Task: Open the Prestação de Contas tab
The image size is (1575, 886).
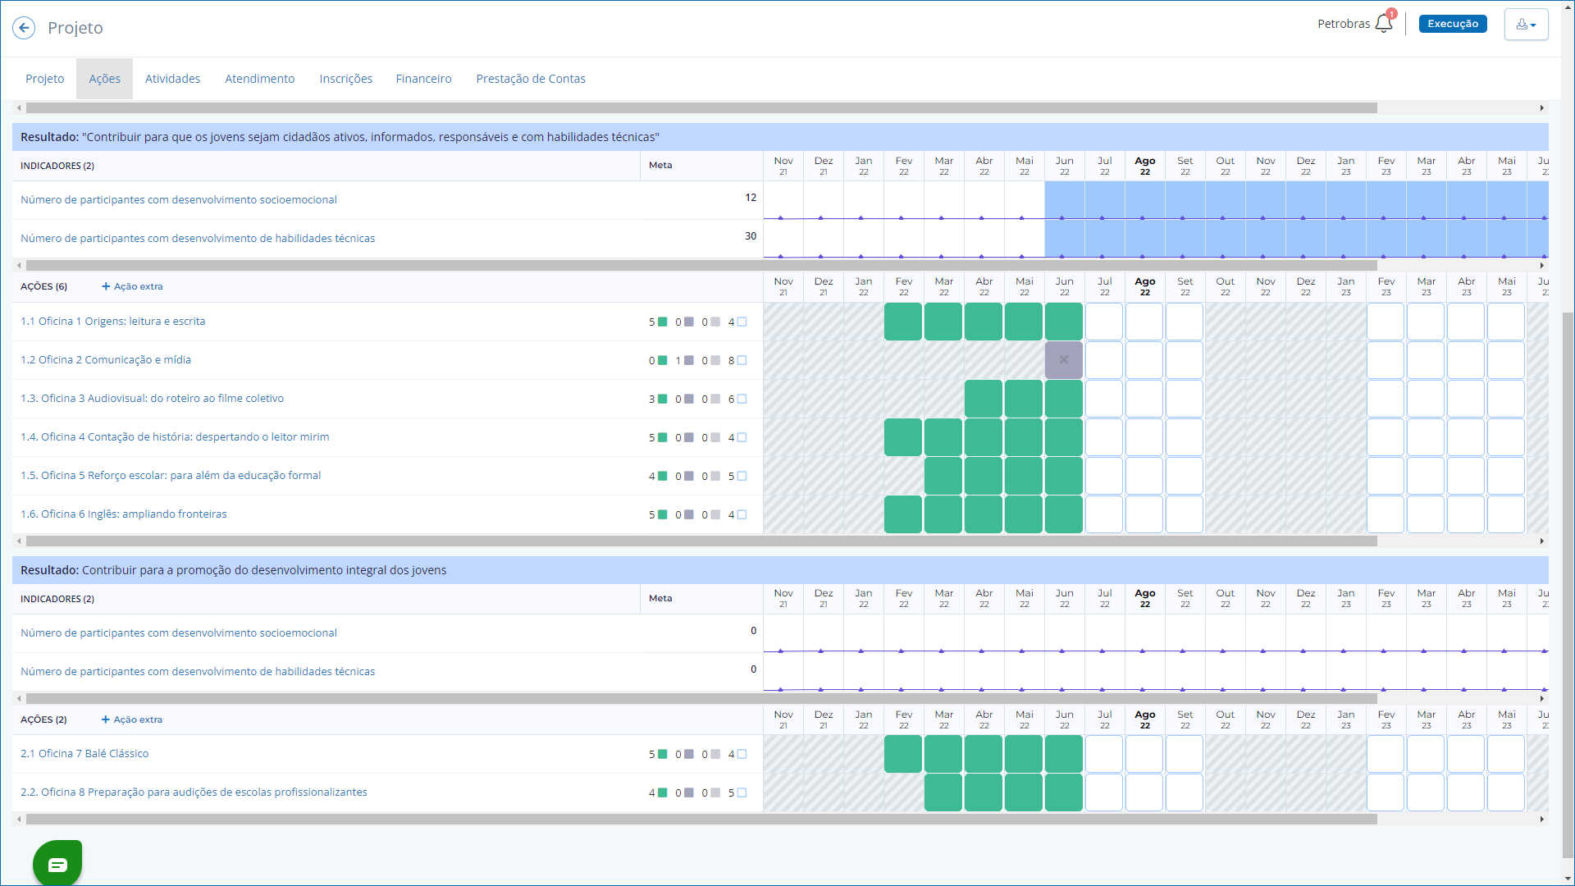Action: click(530, 79)
